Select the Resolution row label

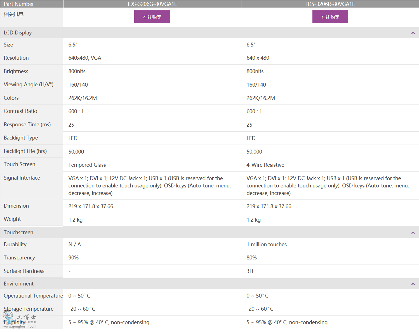[16, 58]
